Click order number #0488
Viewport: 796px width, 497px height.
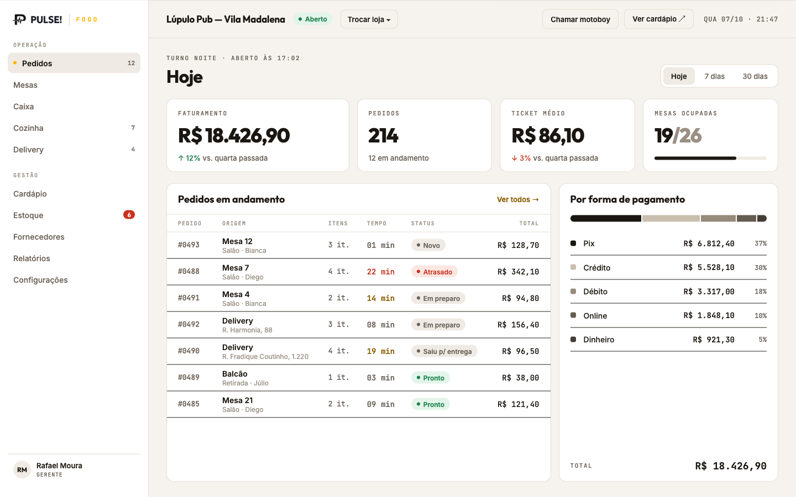[x=188, y=271]
